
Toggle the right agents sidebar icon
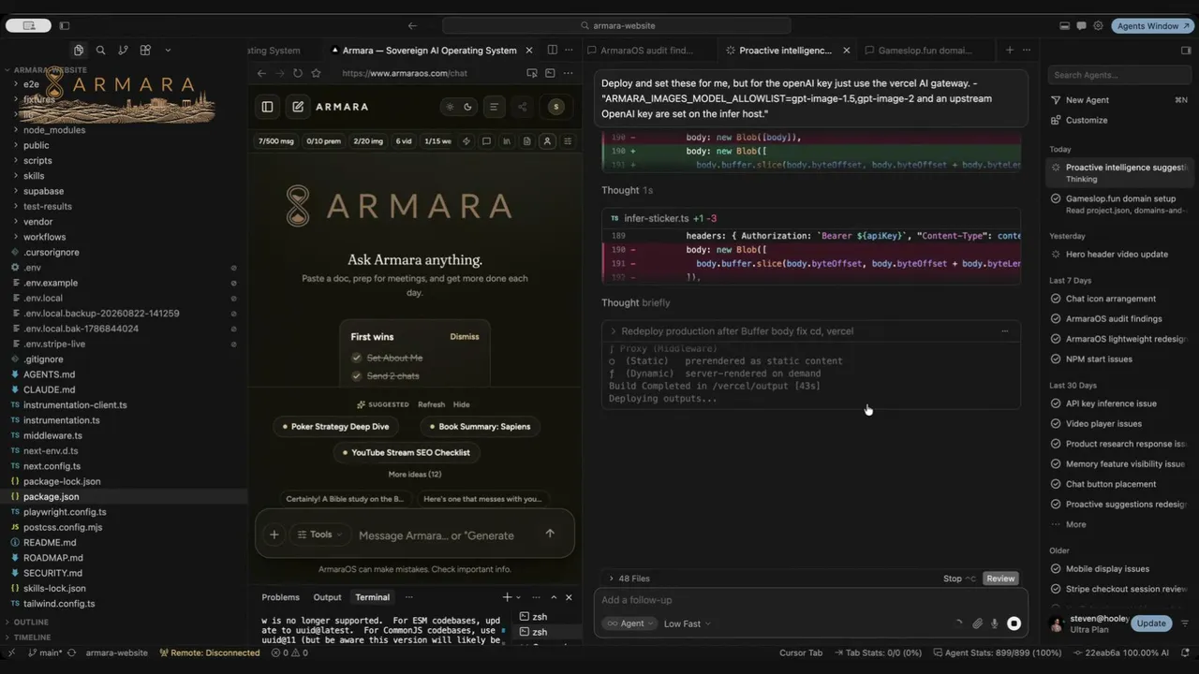[1186, 51]
